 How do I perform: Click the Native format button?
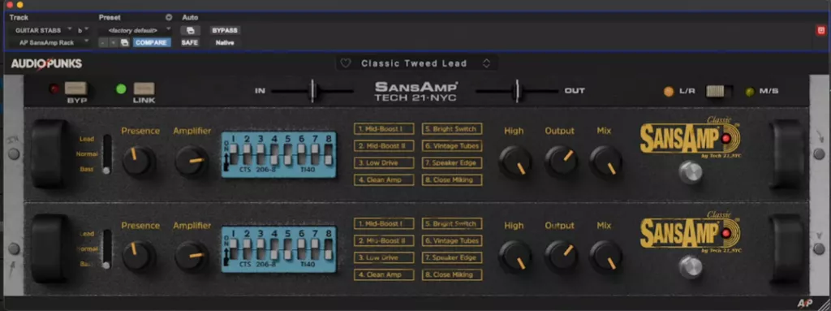[x=225, y=42]
